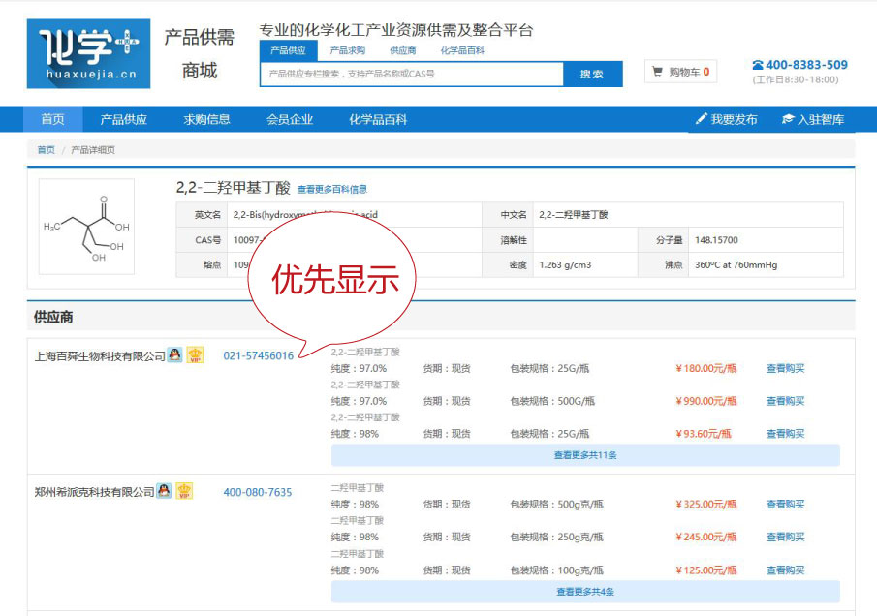The image size is (877, 616).
Task: Click the 查看更多百科信息 link
Action: (331, 190)
